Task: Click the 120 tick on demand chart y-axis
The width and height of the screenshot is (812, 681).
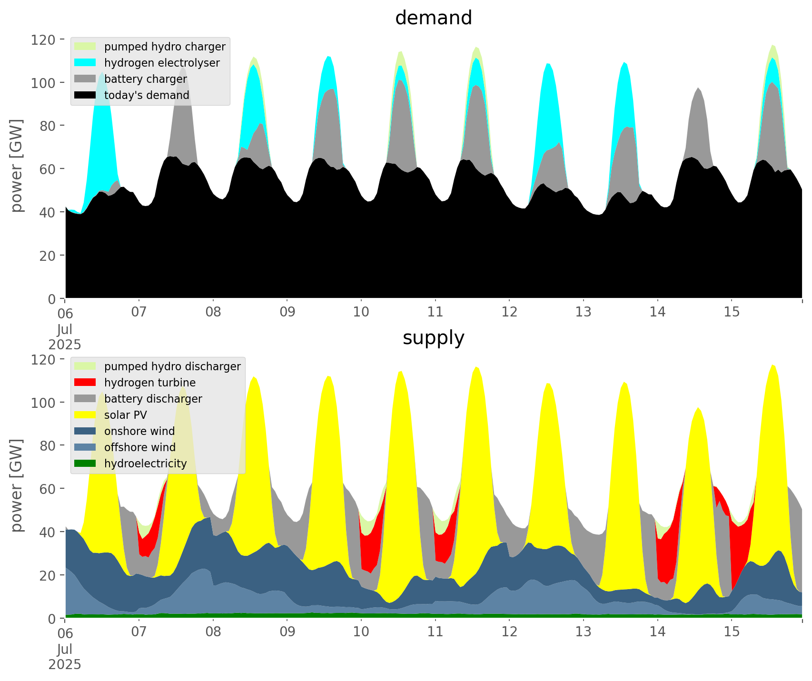Action: pos(43,39)
